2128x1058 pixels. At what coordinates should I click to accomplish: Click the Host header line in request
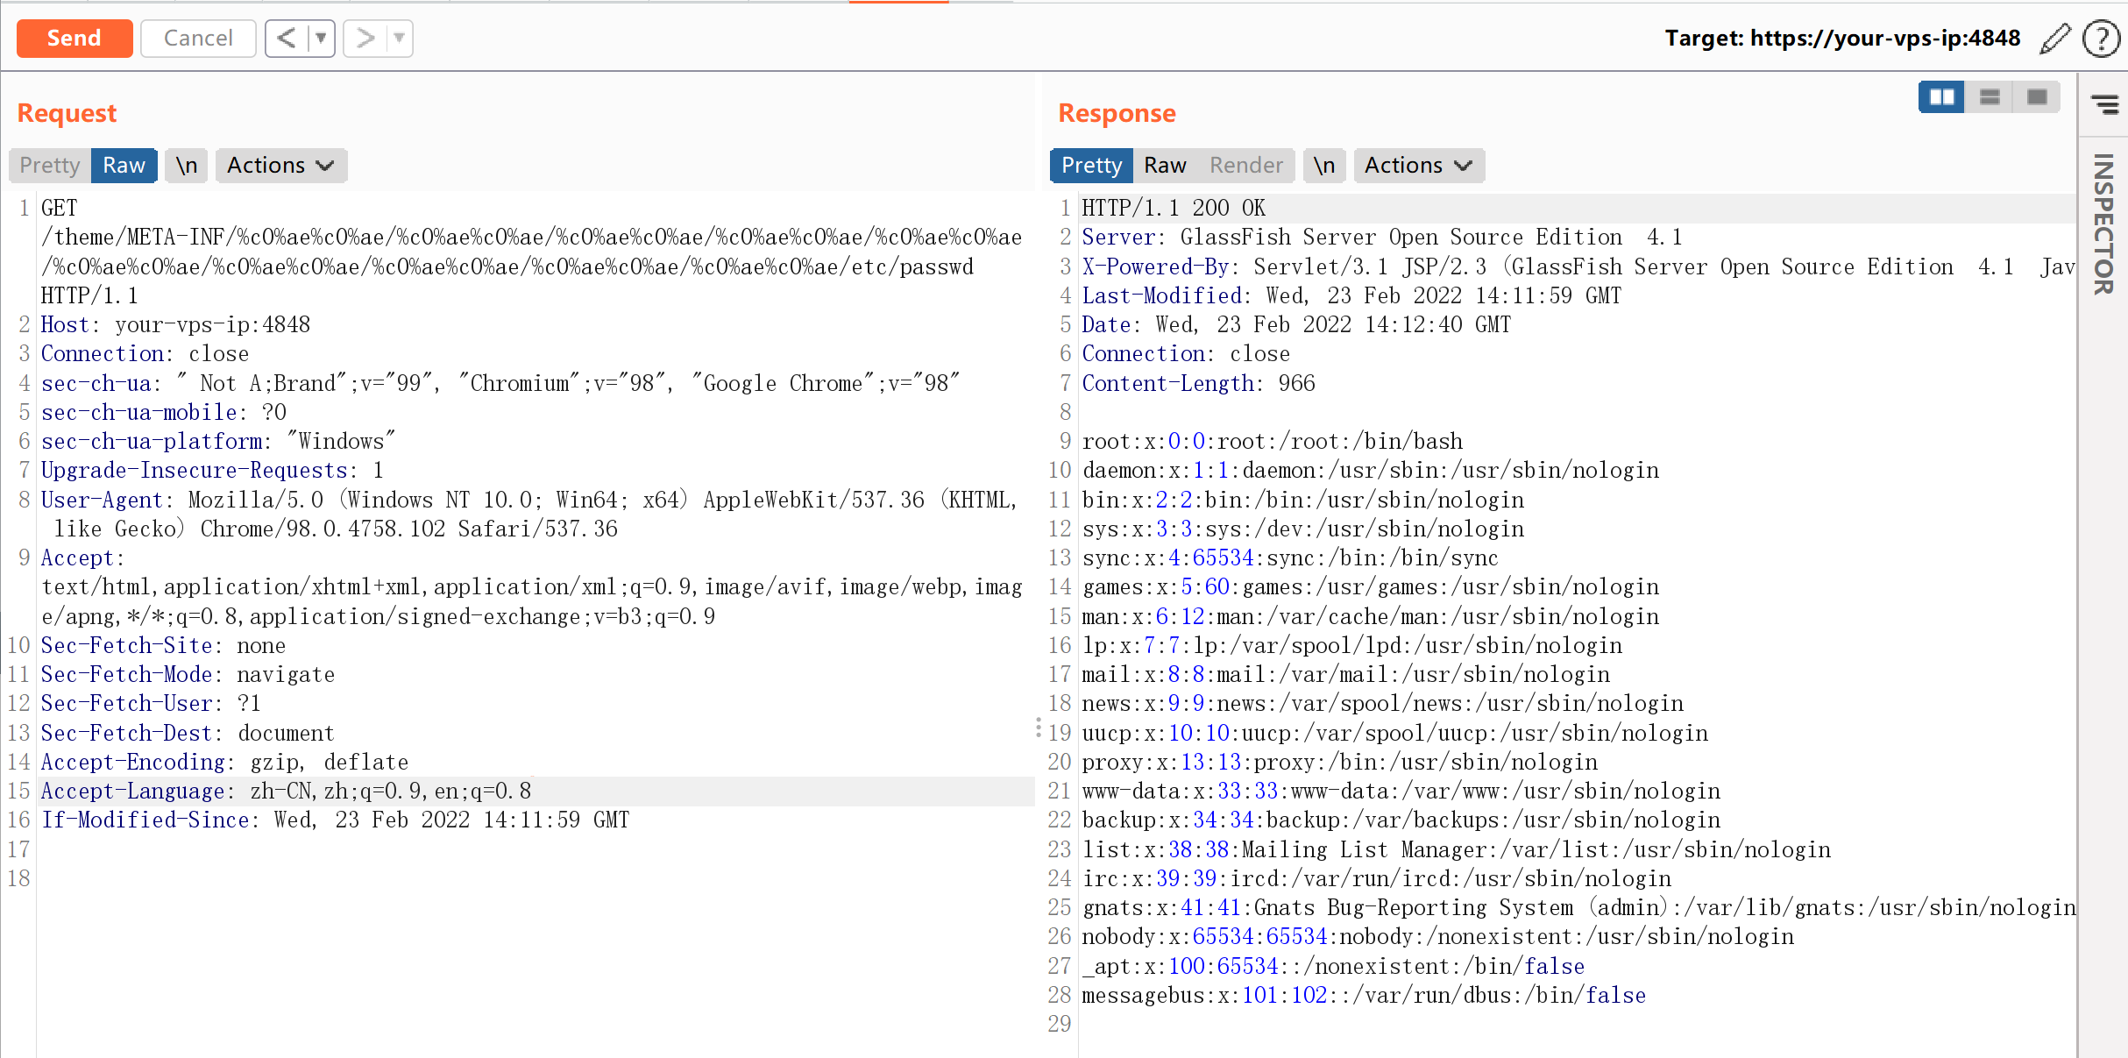[175, 325]
